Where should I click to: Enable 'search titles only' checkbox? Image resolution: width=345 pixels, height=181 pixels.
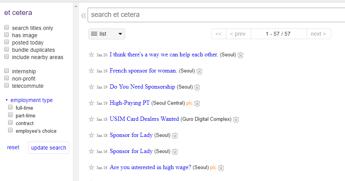click(7, 28)
